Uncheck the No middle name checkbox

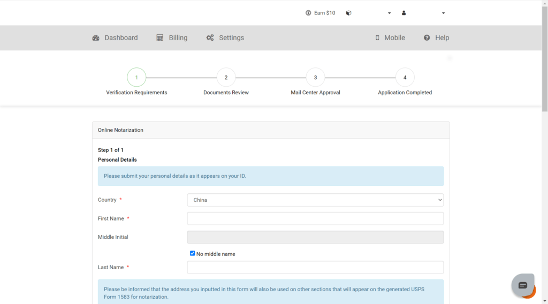point(192,253)
